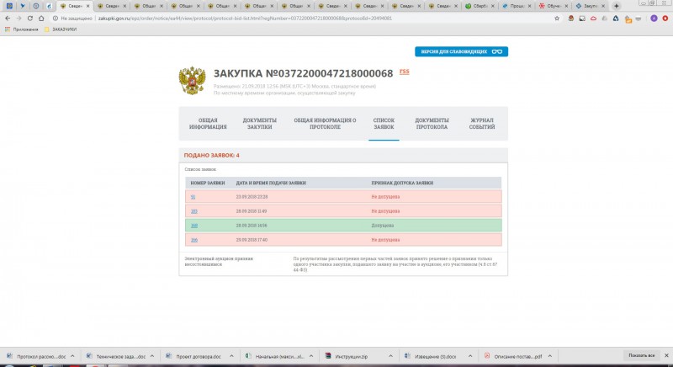
Task: Click 'ПРИЗНАК ДОПУСКА ЗАЯВКИ' column header
Action: [402, 183]
